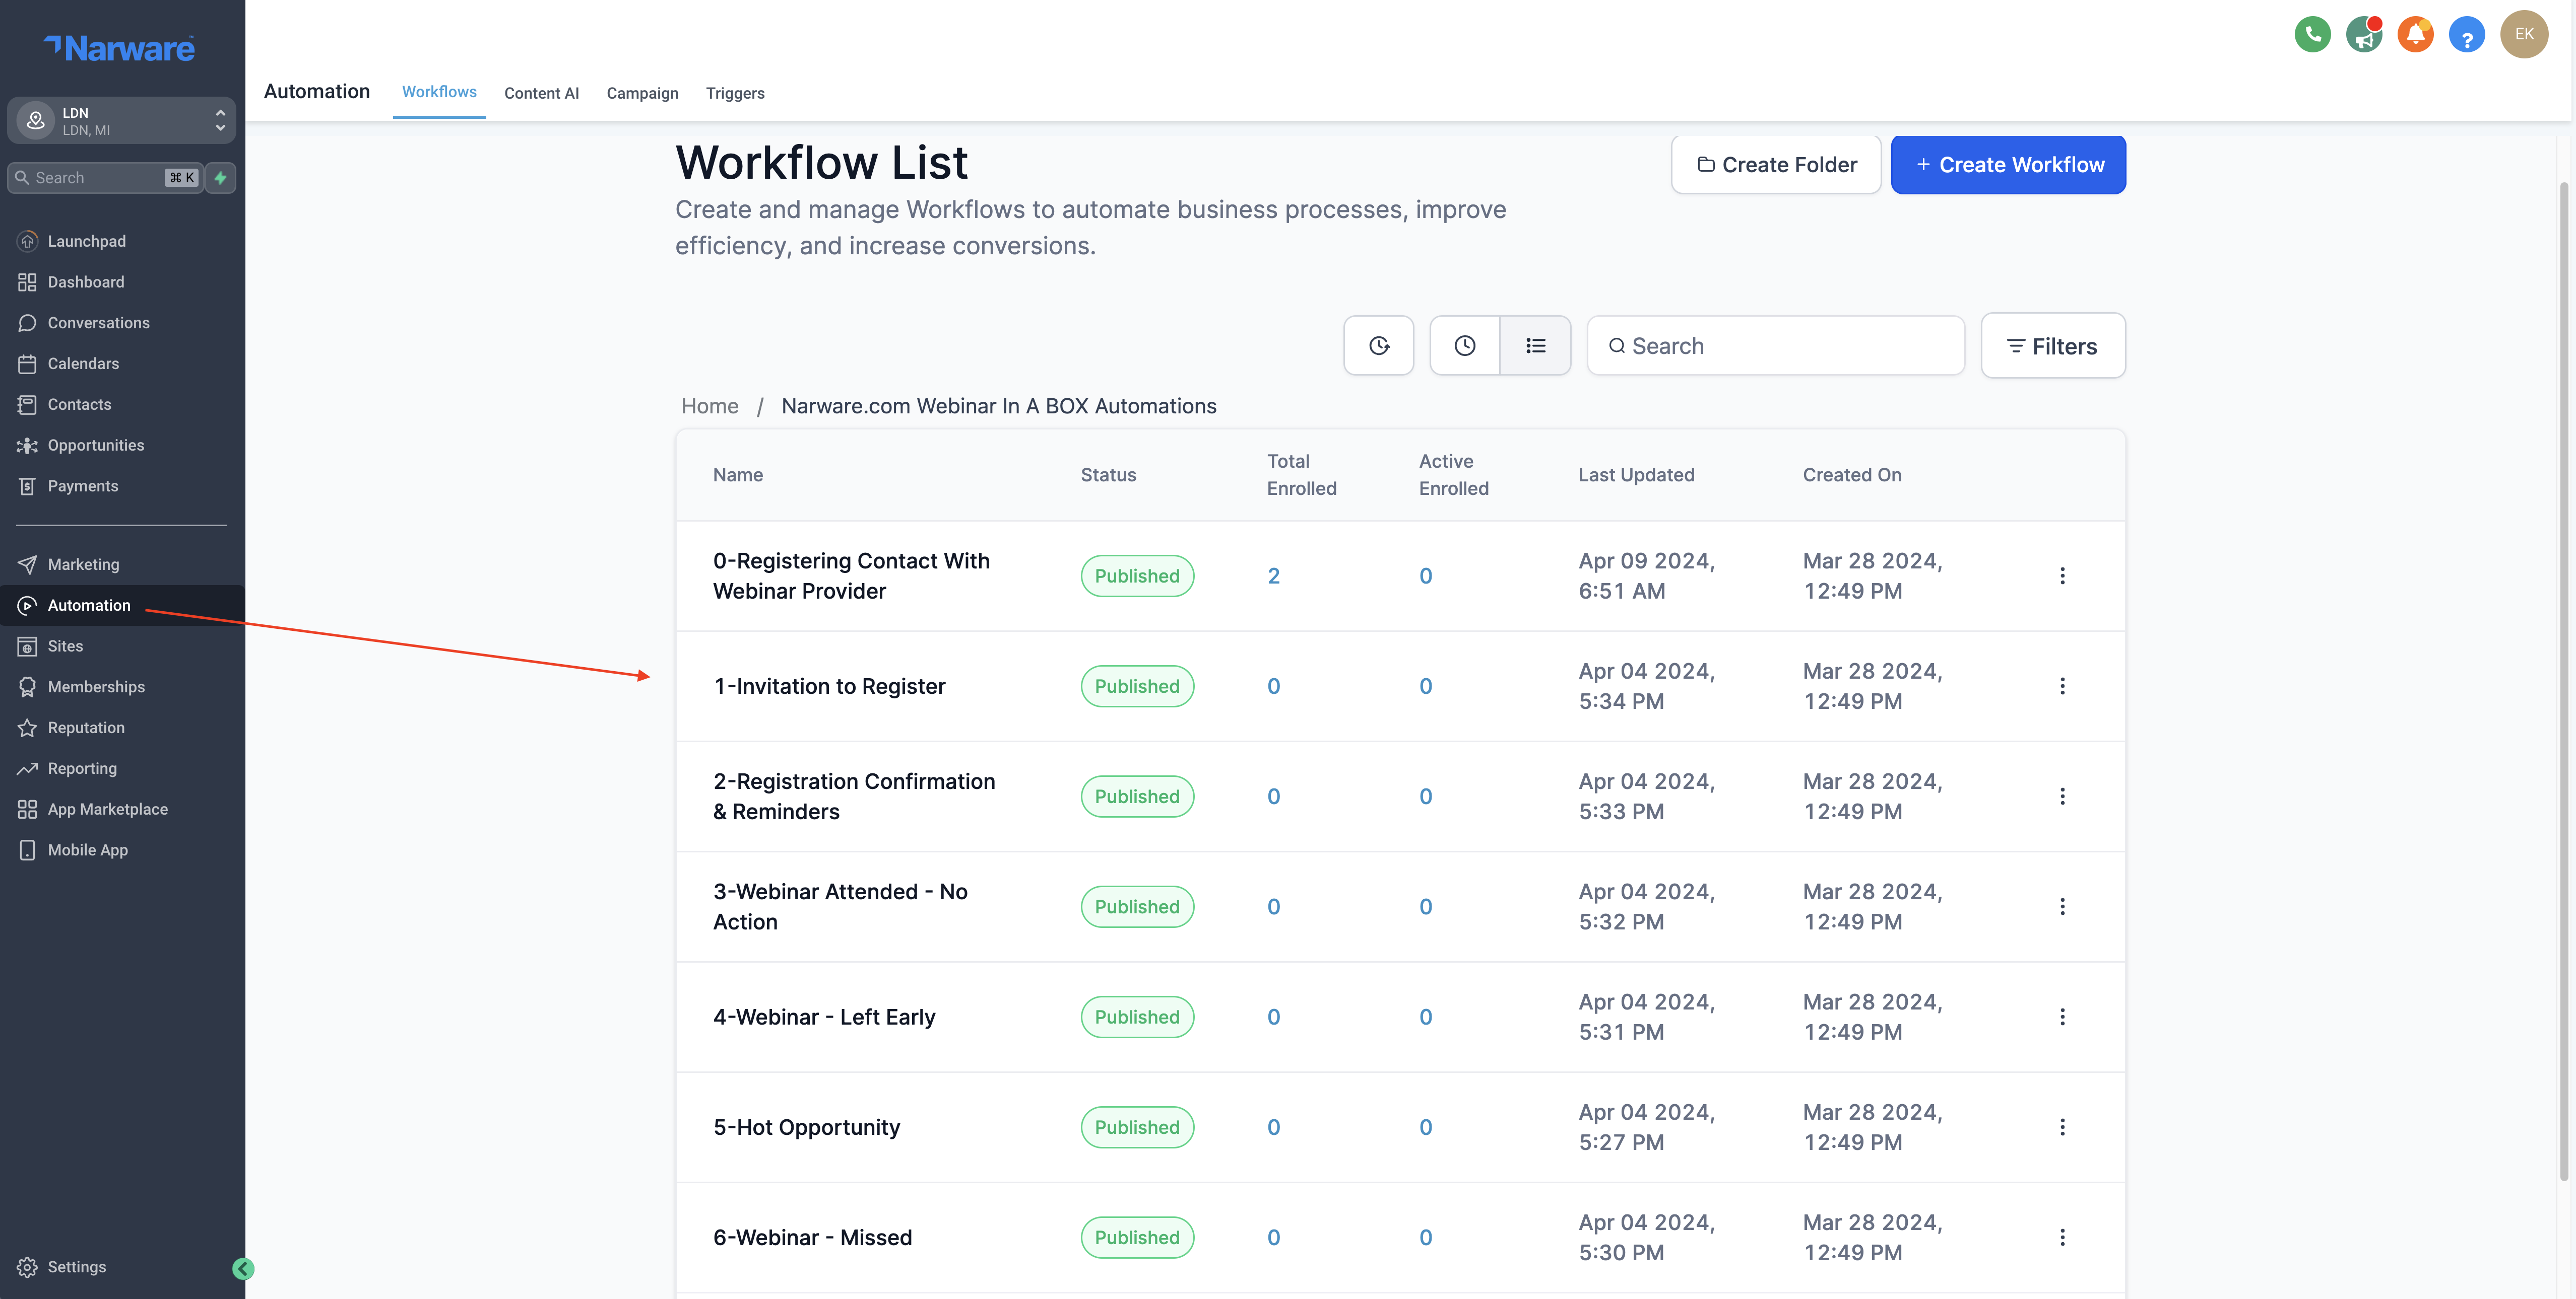Open the 6-Webinar - Missed workflow

point(812,1237)
